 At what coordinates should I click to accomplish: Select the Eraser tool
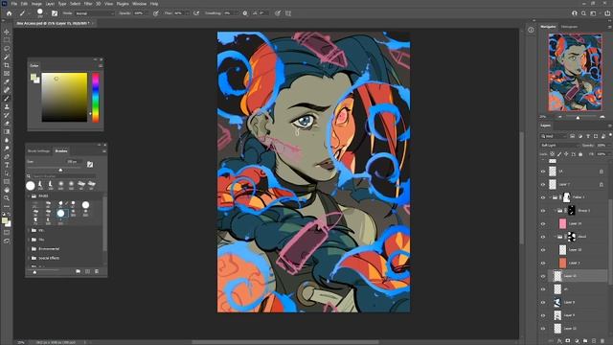pyautogui.click(x=7, y=124)
